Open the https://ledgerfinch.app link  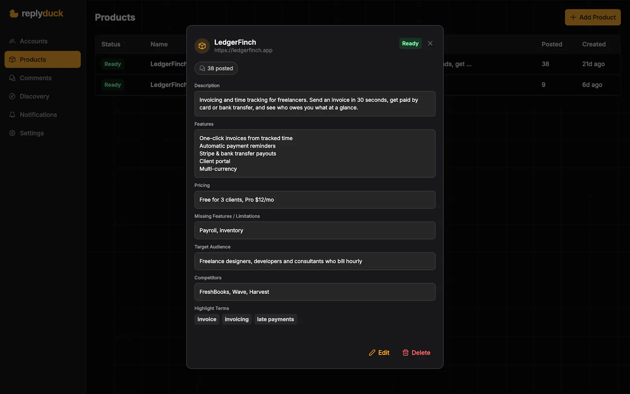click(243, 50)
